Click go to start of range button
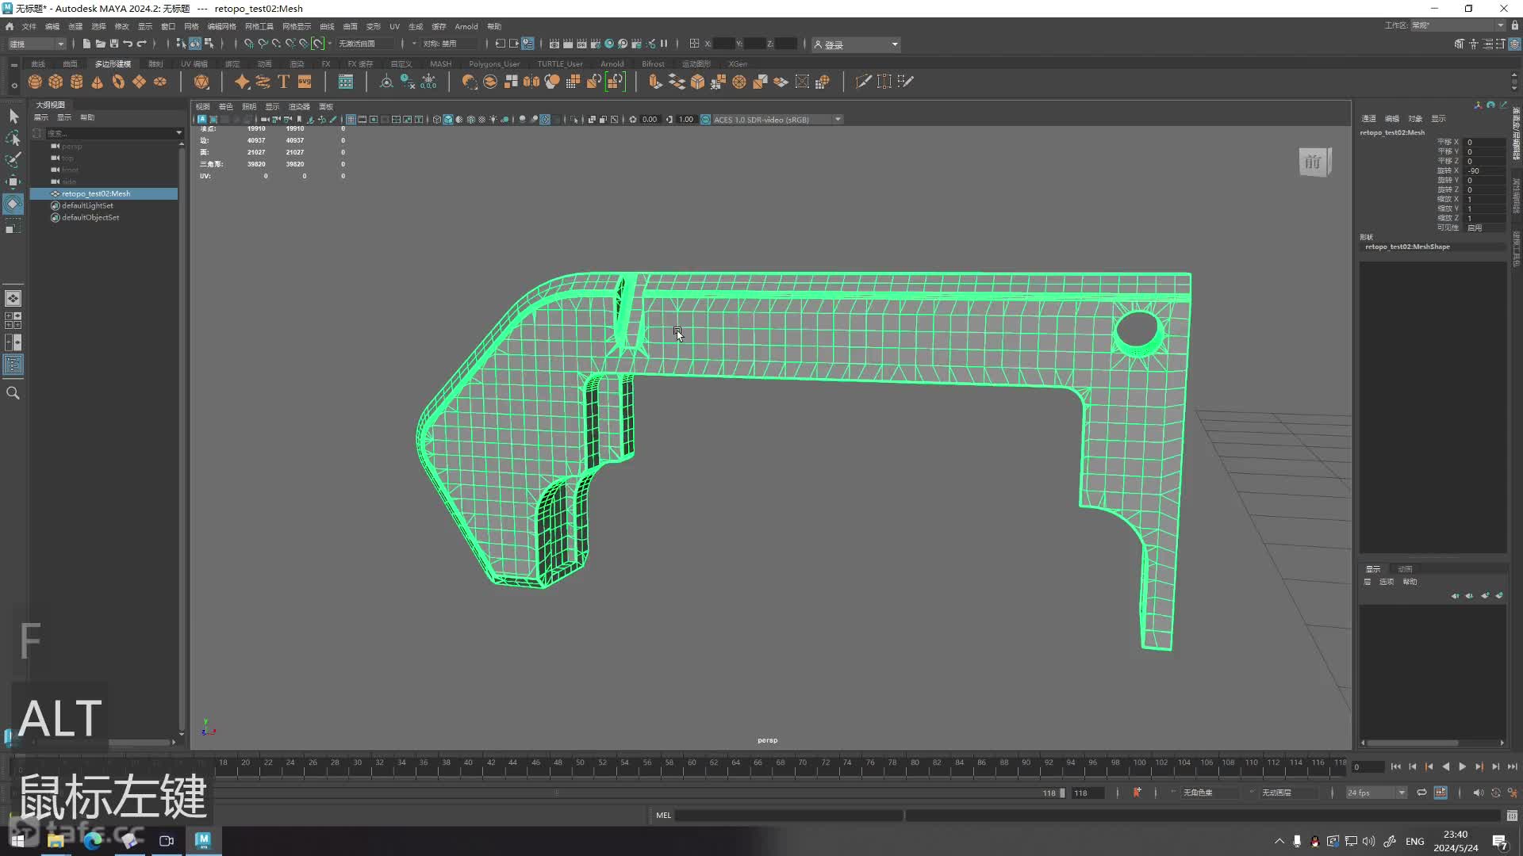This screenshot has height=856, width=1523. point(1395,767)
